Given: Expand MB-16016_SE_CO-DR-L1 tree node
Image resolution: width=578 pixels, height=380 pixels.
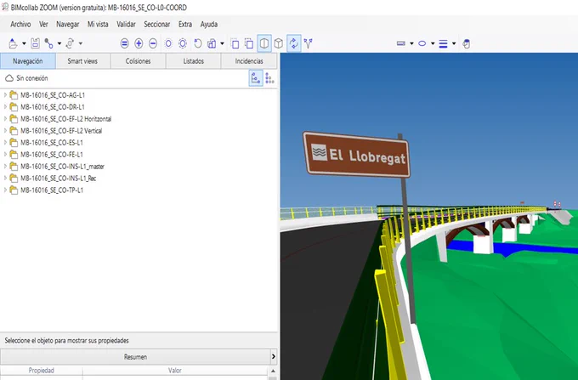Looking at the screenshot, I should click(x=5, y=107).
